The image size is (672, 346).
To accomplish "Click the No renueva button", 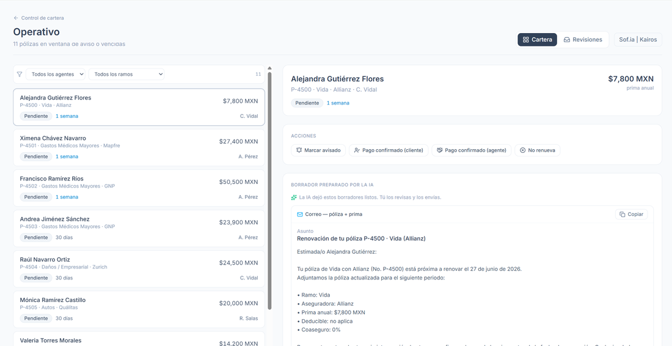I will (x=538, y=150).
